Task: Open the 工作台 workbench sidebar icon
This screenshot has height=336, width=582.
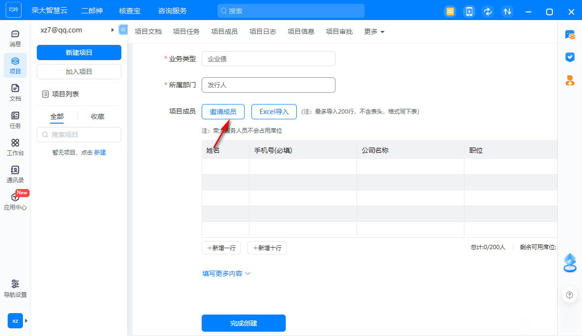Action: (15, 147)
